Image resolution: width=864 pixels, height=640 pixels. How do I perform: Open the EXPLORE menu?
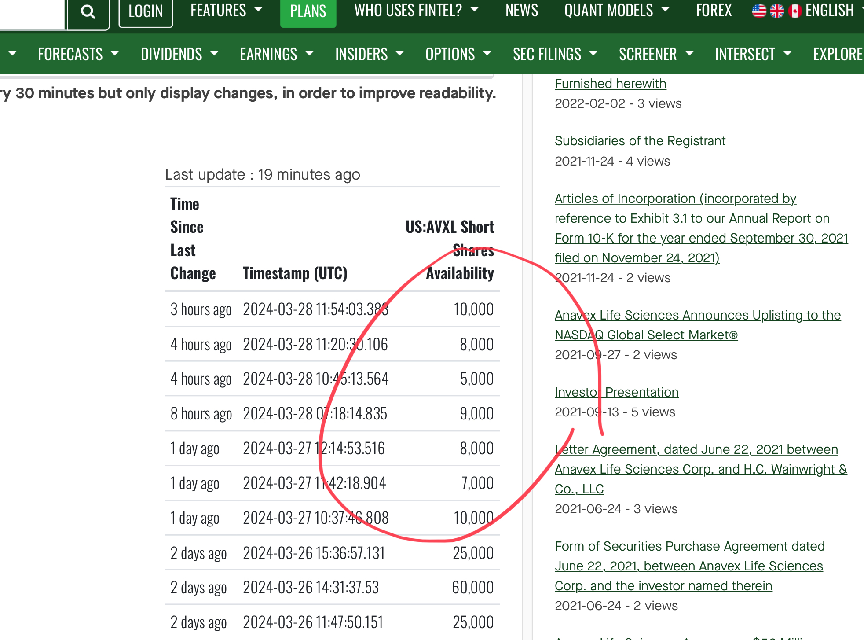838,54
